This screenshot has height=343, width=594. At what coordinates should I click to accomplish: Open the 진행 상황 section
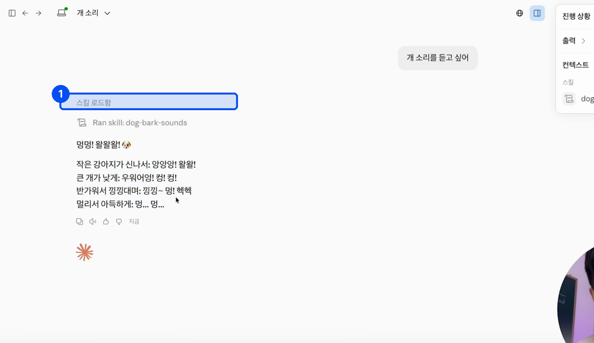pyautogui.click(x=576, y=17)
